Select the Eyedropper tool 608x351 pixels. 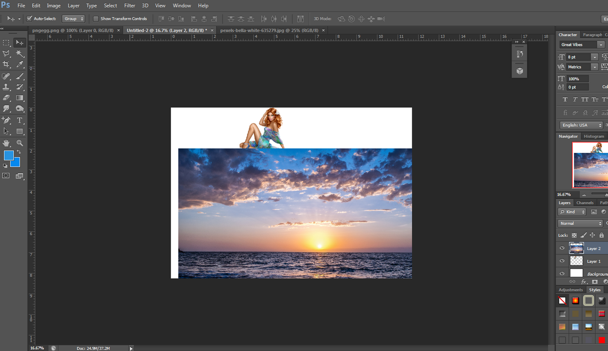click(x=20, y=64)
